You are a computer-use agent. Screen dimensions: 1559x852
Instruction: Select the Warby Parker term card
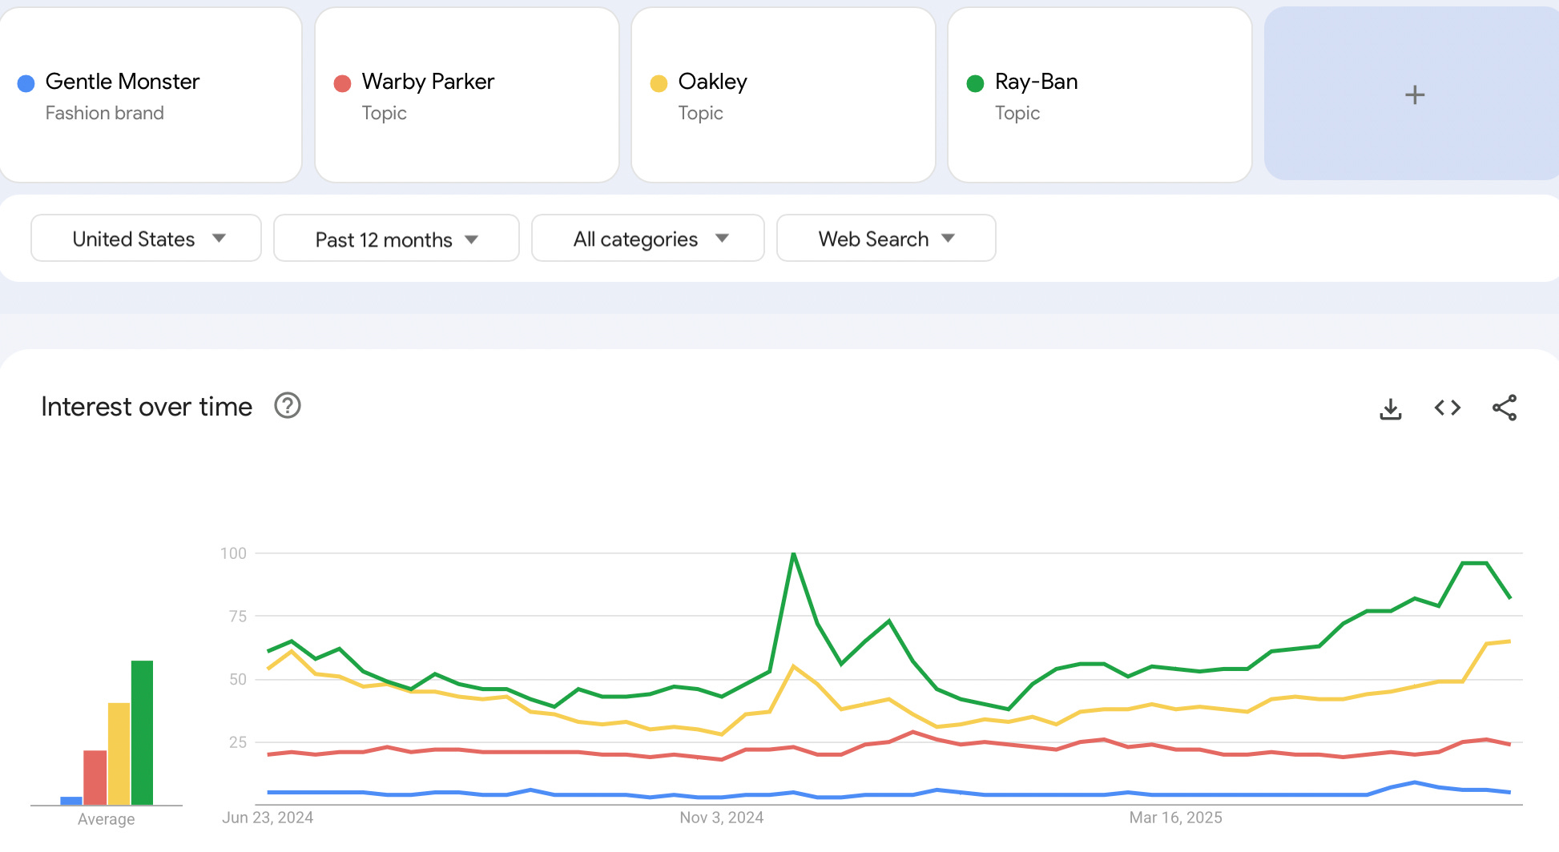(x=467, y=94)
